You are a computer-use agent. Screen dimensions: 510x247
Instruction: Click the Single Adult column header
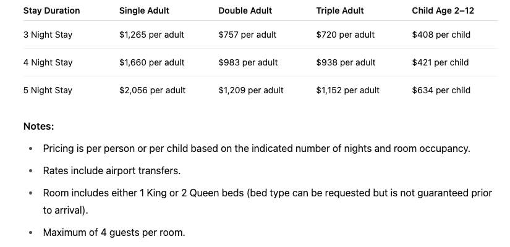pos(144,10)
